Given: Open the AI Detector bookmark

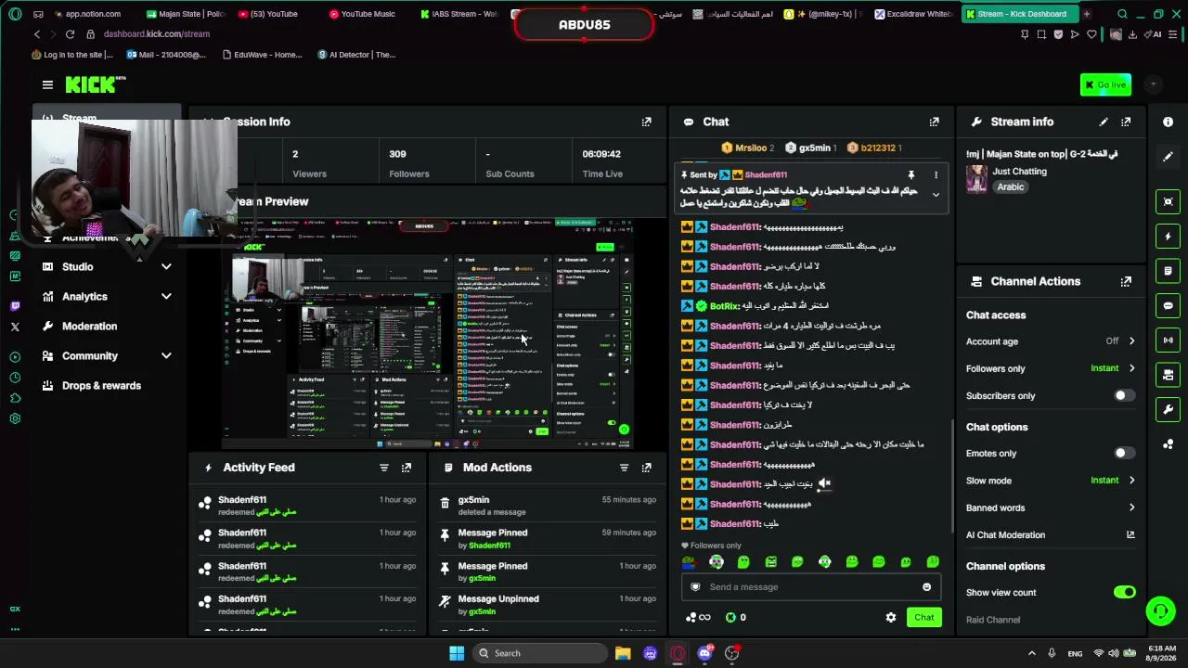Looking at the screenshot, I should click(x=356, y=55).
